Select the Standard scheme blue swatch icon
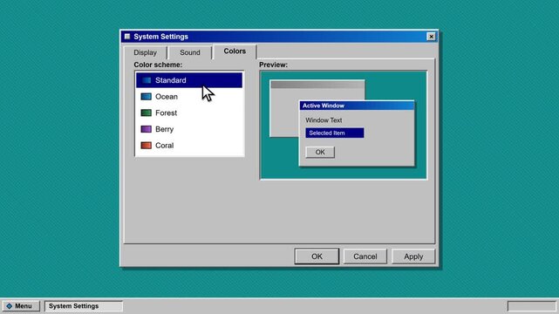This screenshot has height=314, width=559. pos(147,80)
